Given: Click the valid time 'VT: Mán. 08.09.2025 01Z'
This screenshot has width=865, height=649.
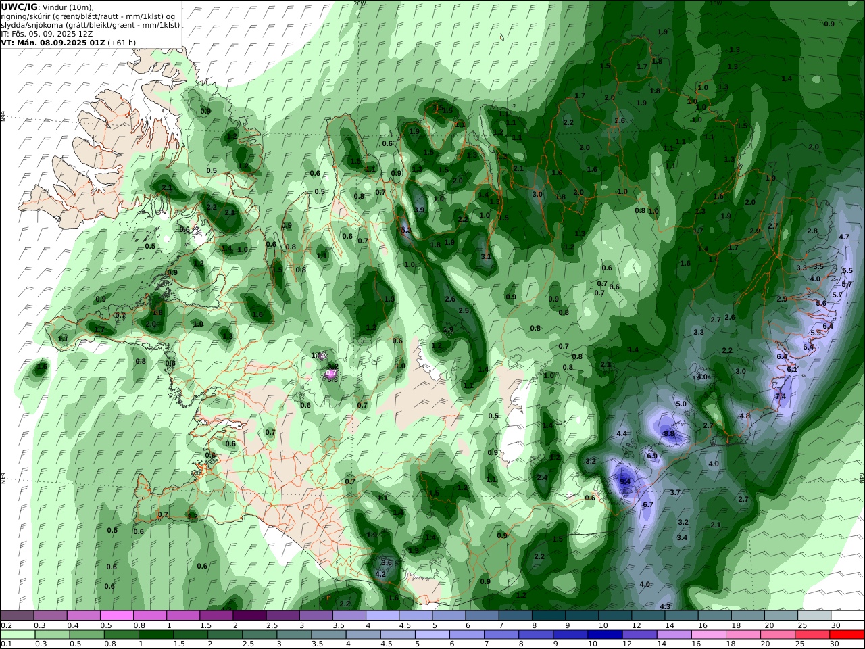Looking at the screenshot, I should [x=53, y=42].
